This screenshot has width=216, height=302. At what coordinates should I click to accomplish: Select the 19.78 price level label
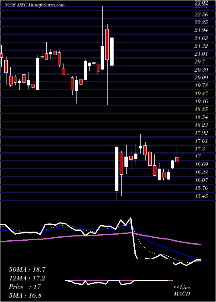(x=201, y=85)
